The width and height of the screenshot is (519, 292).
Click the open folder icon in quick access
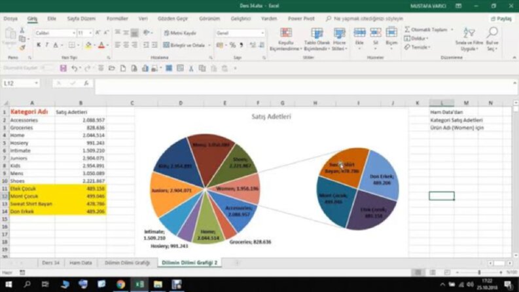point(111,68)
